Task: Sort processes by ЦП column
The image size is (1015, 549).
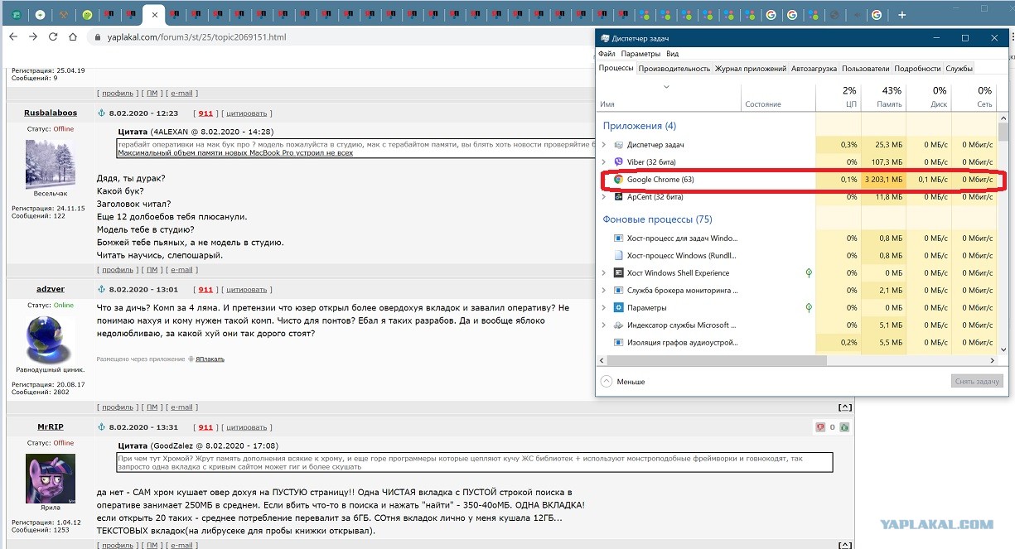Action: [x=839, y=97]
